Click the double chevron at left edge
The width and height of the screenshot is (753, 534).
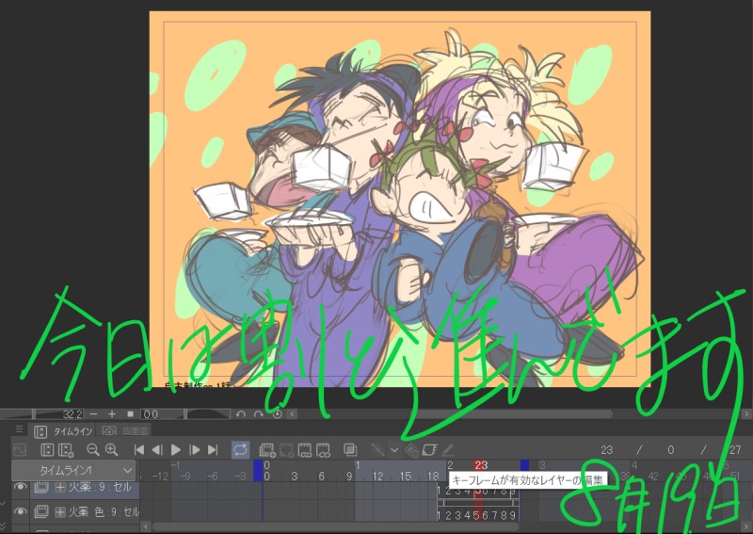click(3, 527)
